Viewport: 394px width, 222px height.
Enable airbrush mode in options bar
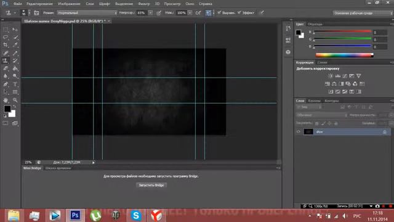coord(198,12)
